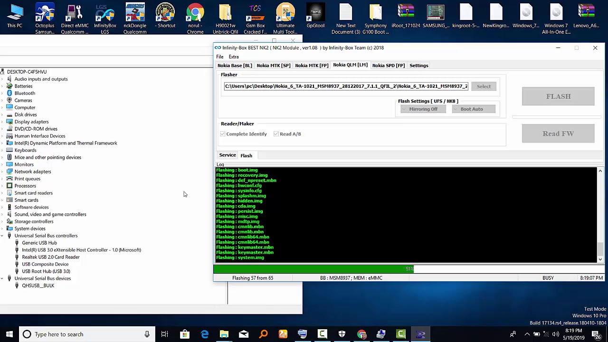The image size is (608, 342).
Task: Click the Read FW button
Action: (558, 133)
